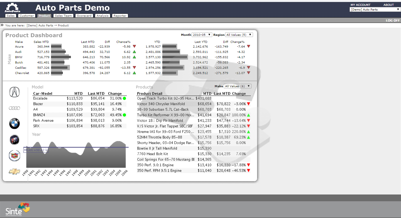Click the BMW Sales MTD bar
Screen dimensions: 401x218
pyautogui.click(x=61, y=57)
